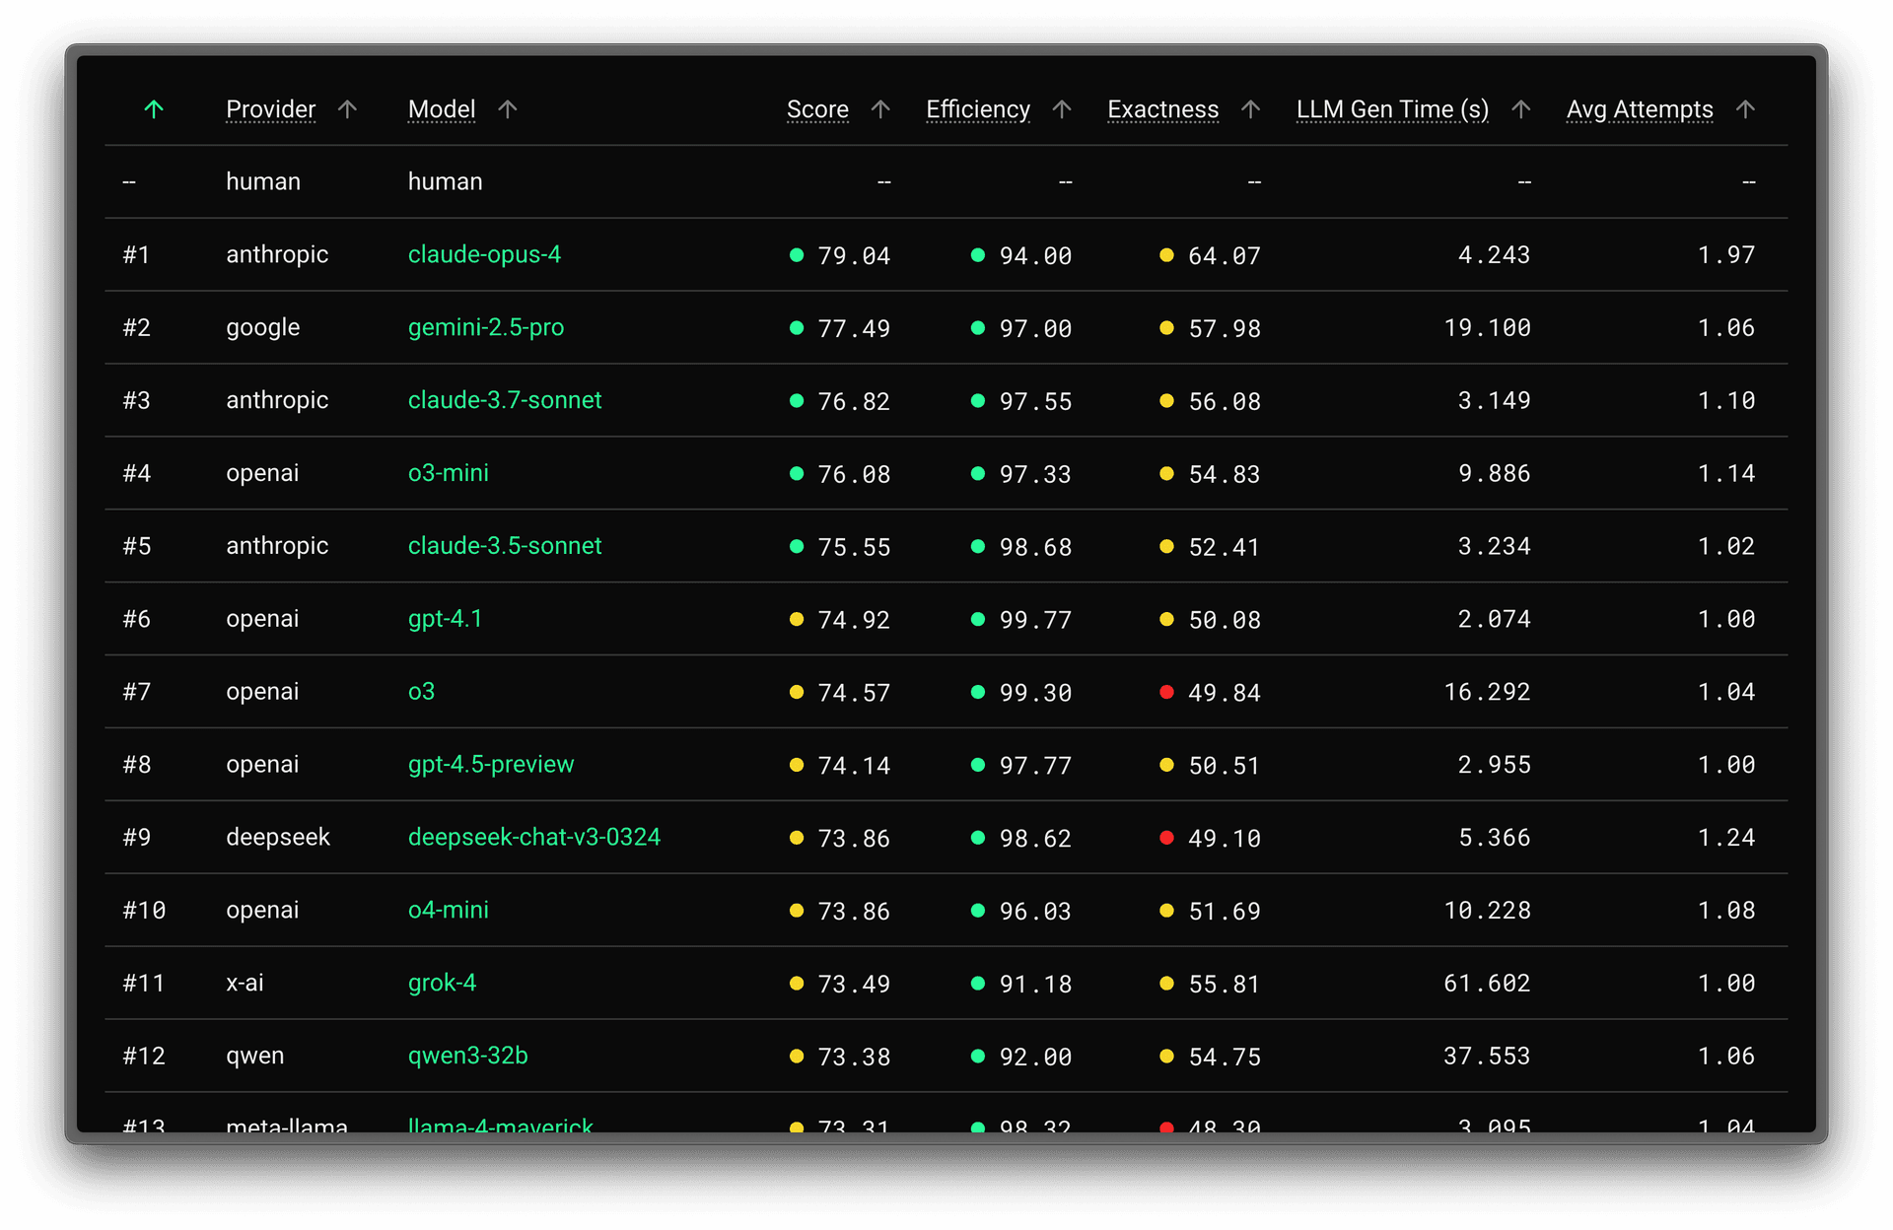The height and width of the screenshot is (1230, 1893).
Task: Click sort arrow beside Score header
Action: click(880, 109)
